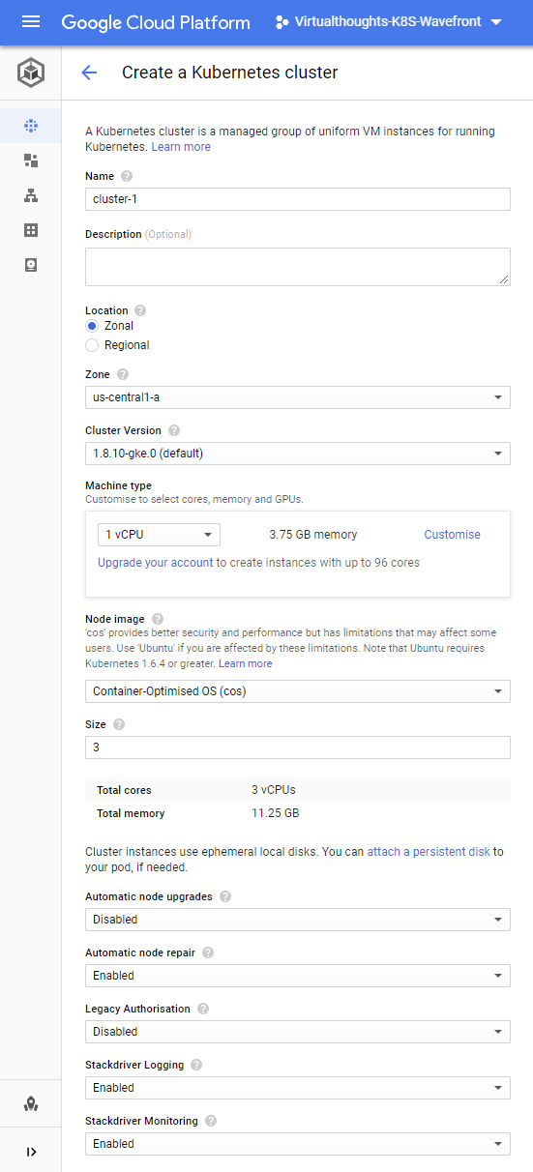Open the Marketplace rocket icon in the sidebar

pos(31,1103)
